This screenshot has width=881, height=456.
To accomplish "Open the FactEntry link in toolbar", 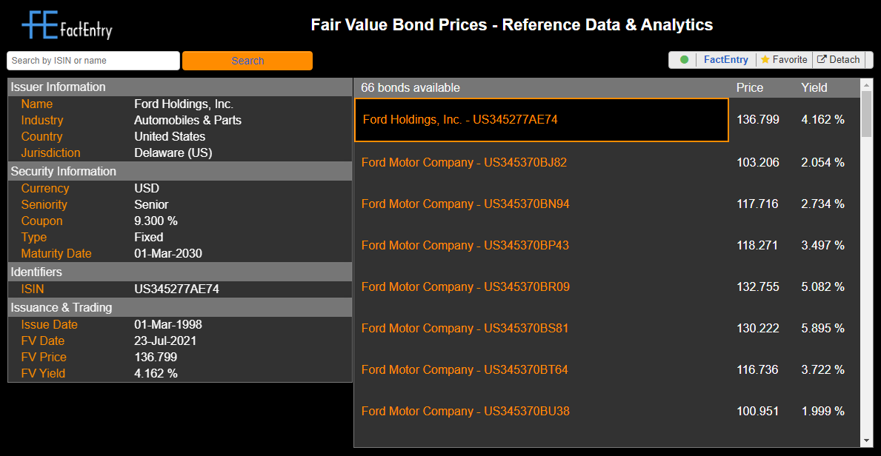I will click(x=726, y=59).
